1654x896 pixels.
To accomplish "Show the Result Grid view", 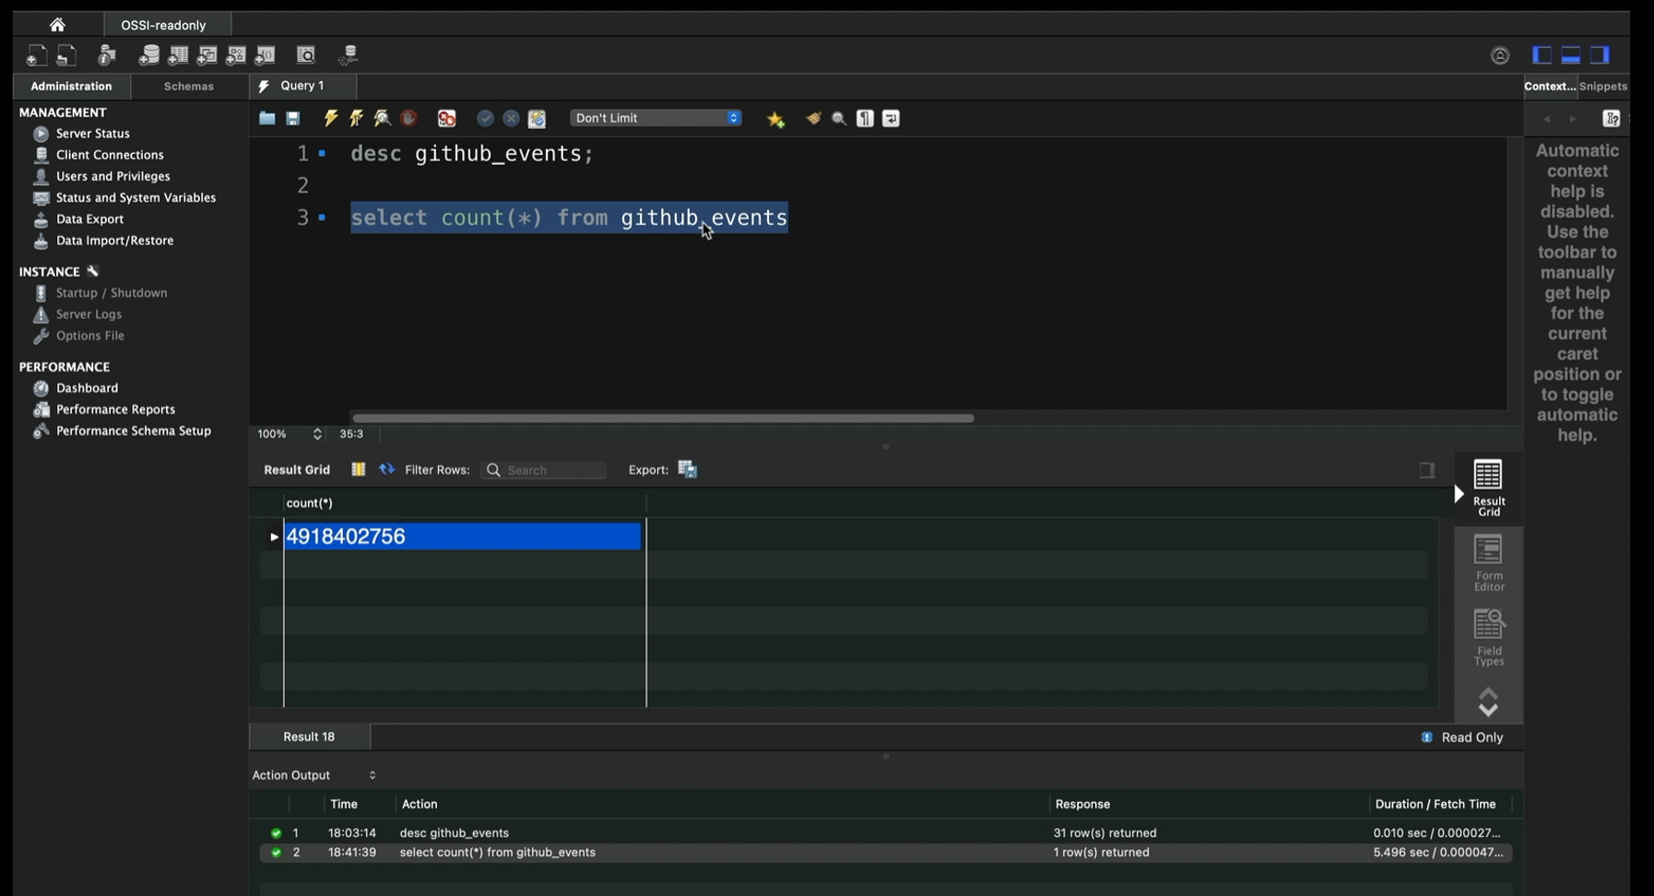I will pos(1488,488).
